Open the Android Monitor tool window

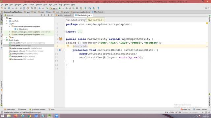[37, 109]
